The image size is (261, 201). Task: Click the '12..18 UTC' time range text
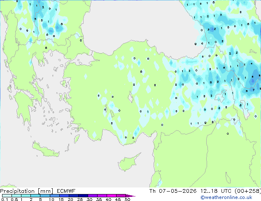[x=216, y=191]
